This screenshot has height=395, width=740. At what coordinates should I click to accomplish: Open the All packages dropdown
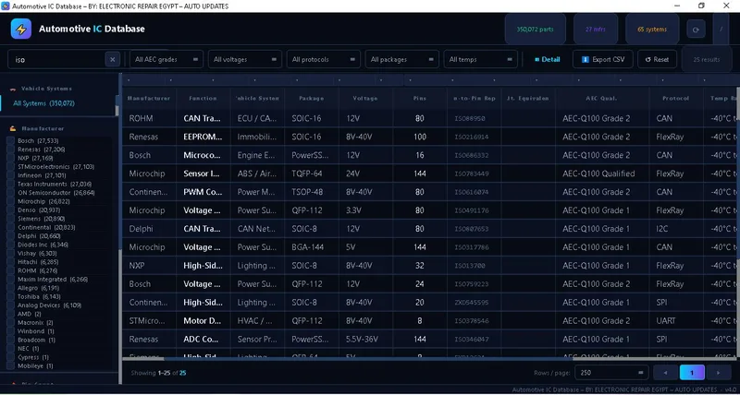click(x=402, y=60)
